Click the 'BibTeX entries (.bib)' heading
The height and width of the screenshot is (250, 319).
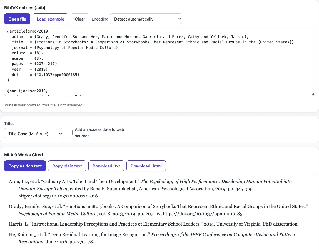point(25,8)
